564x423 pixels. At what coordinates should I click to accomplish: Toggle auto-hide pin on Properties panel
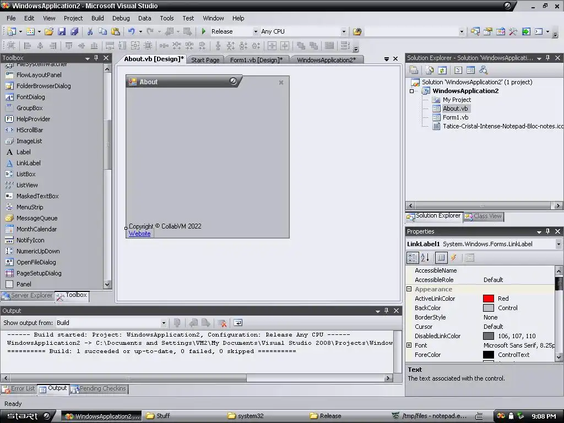(x=548, y=231)
